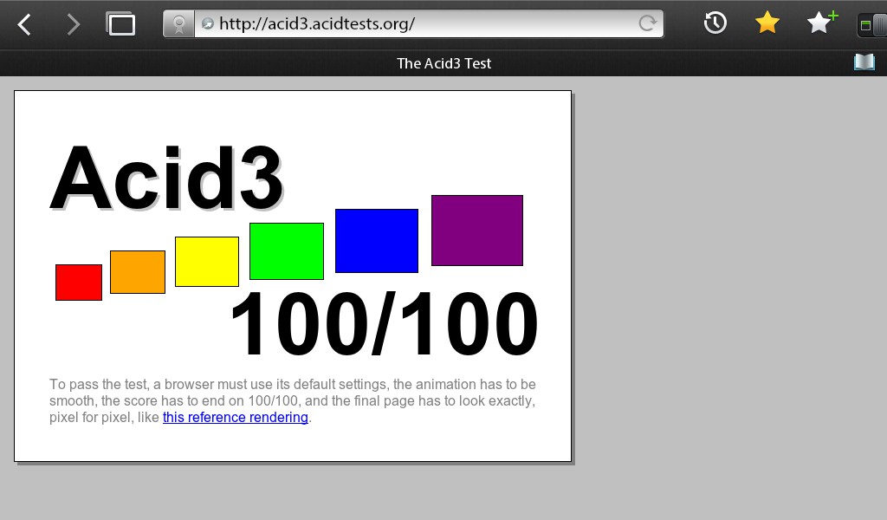Click the orange square
The image size is (887, 520).
tap(138, 272)
